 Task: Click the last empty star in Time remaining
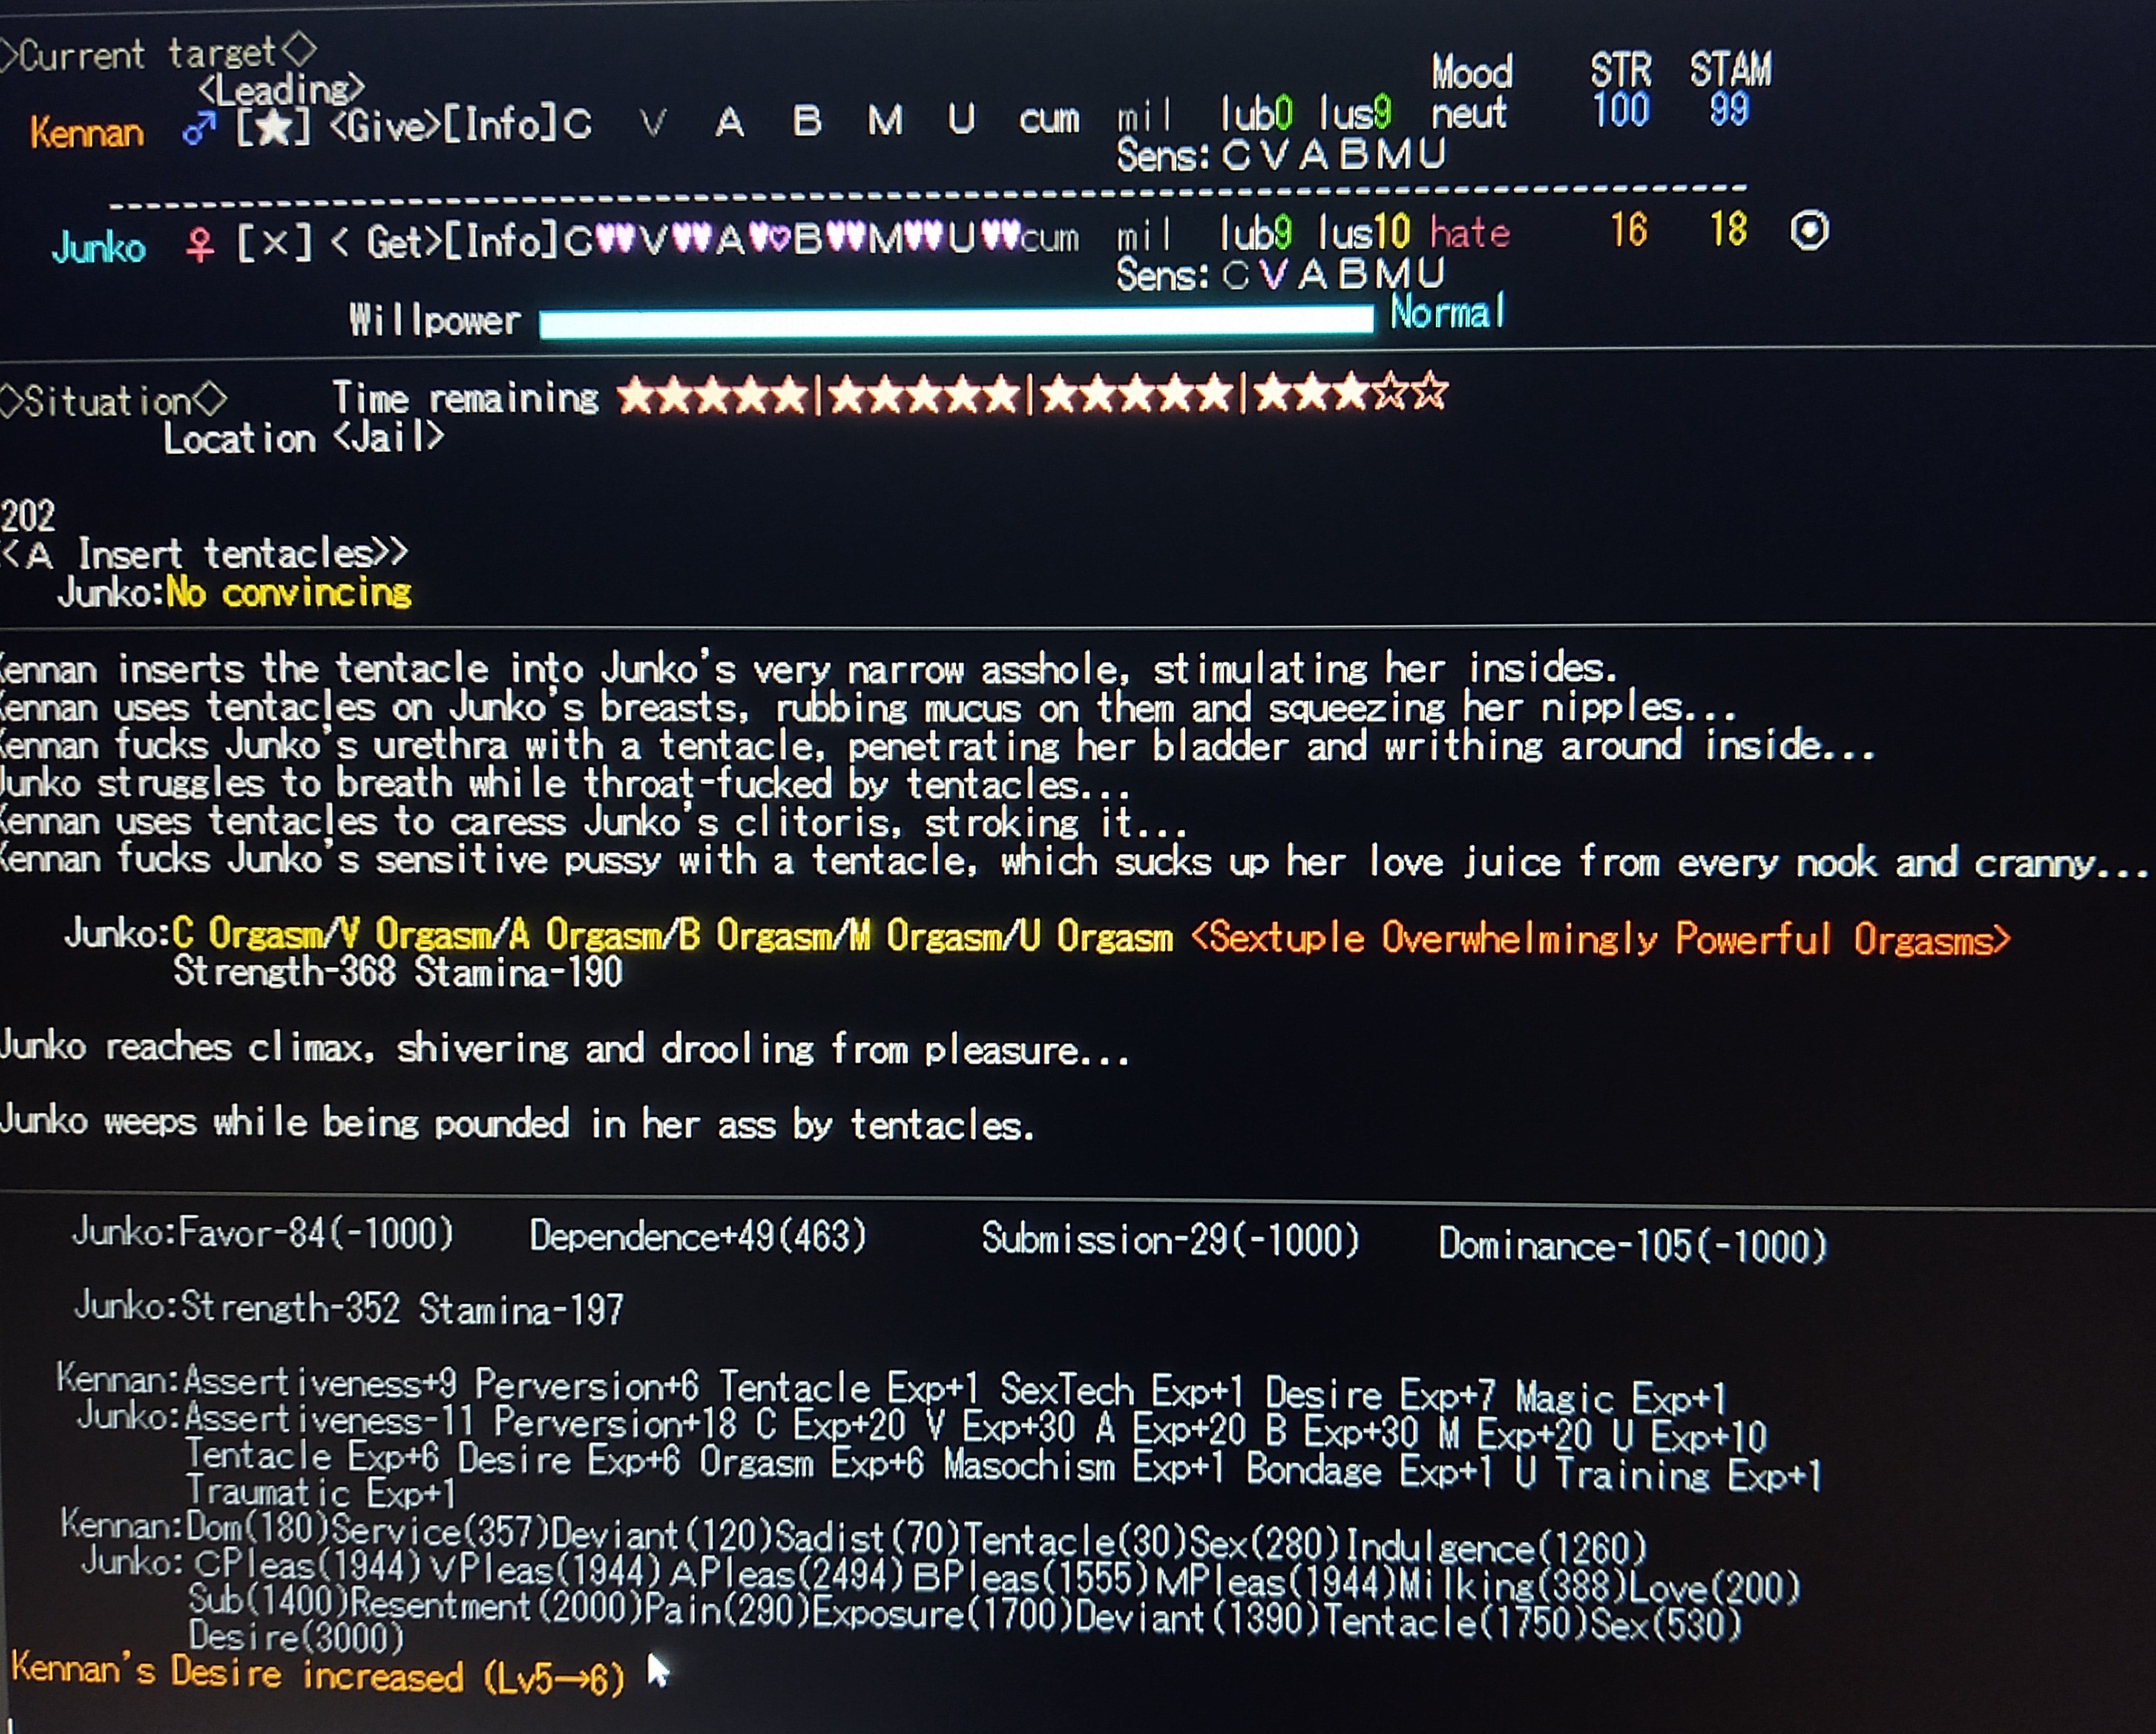pos(1429,391)
